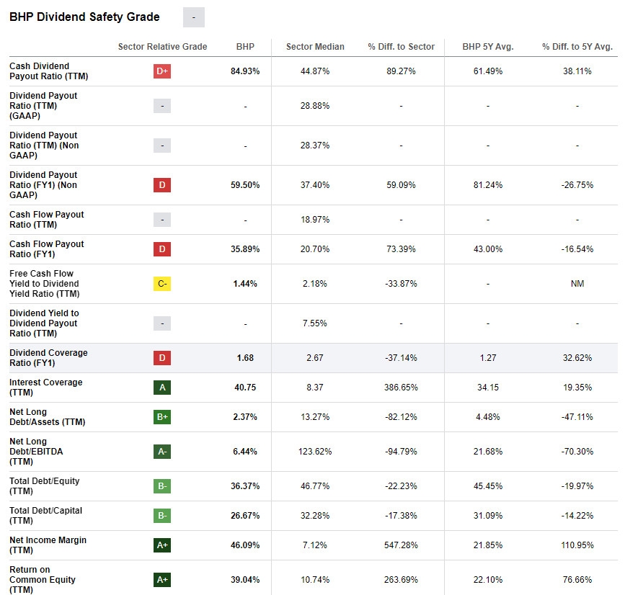Click the Sector Median column header

(x=315, y=47)
